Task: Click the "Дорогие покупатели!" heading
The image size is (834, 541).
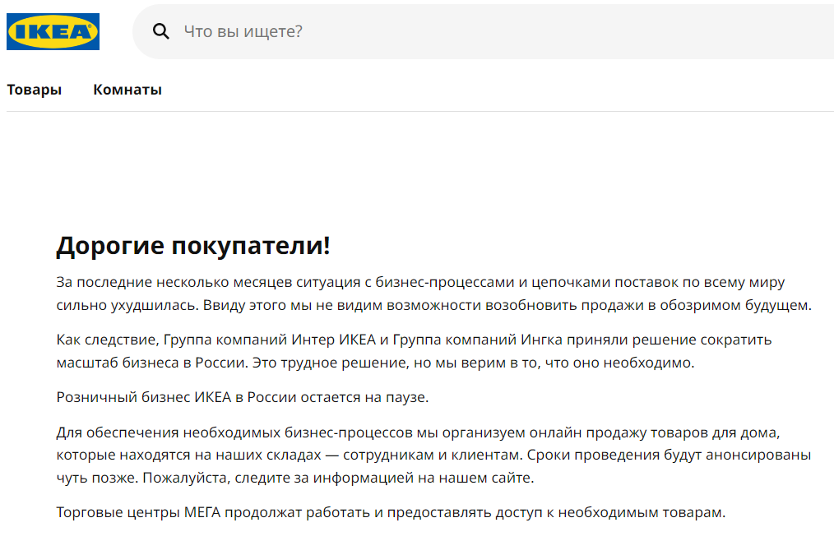Action: click(193, 246)
